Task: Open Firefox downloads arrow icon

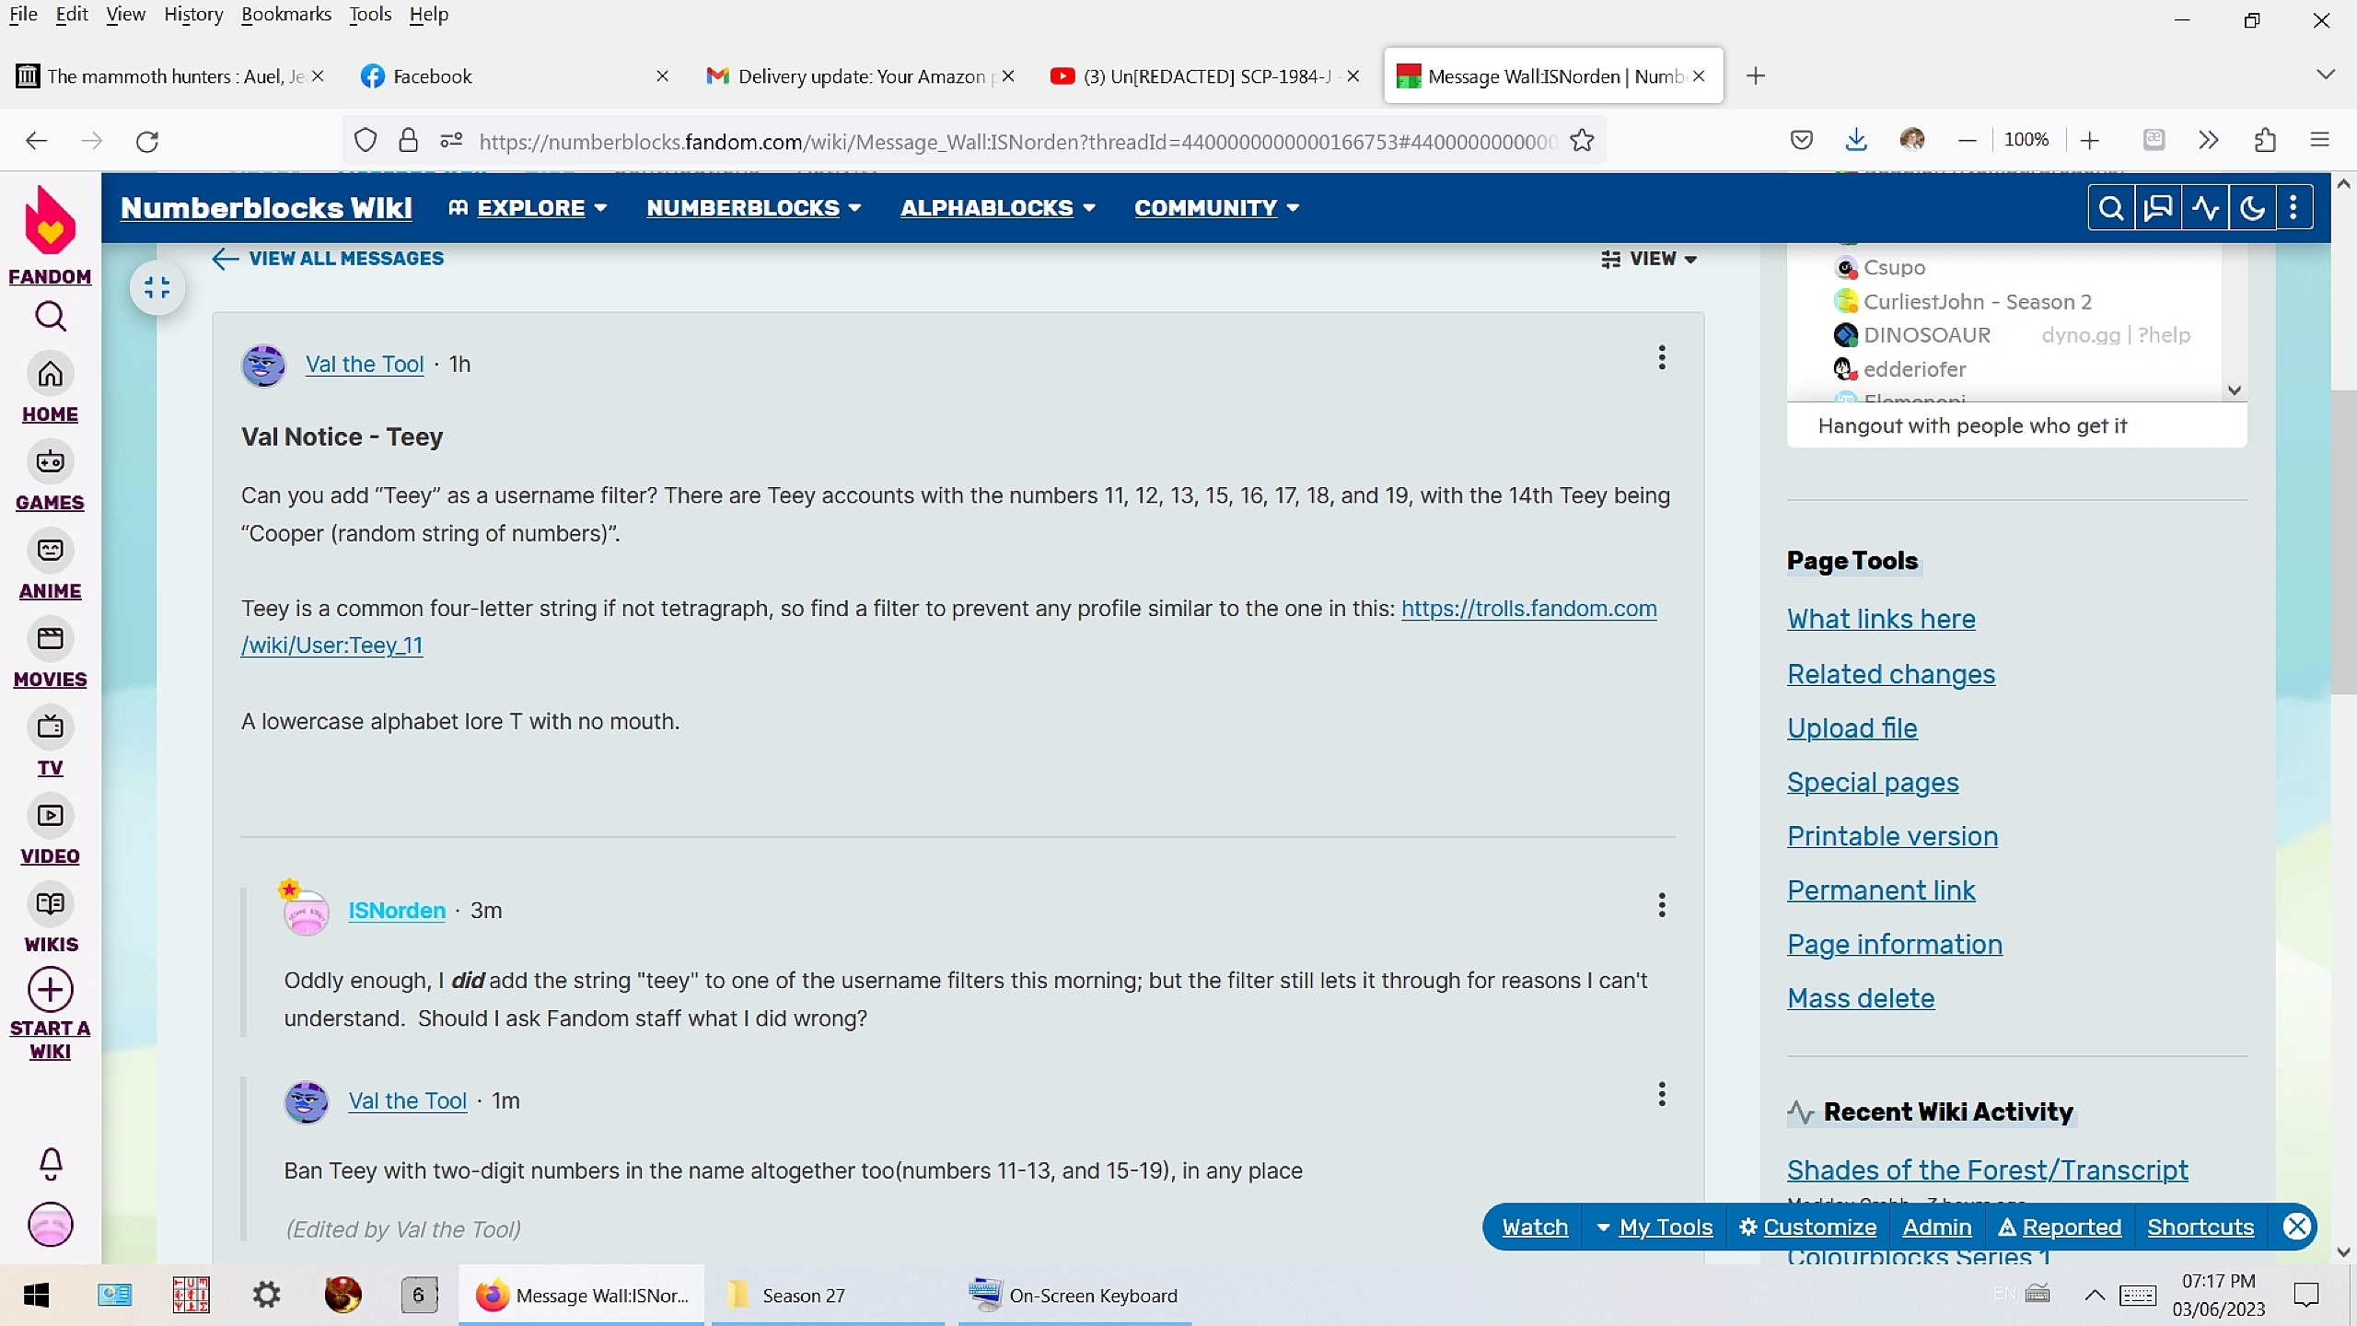Action: [1856, 140]
